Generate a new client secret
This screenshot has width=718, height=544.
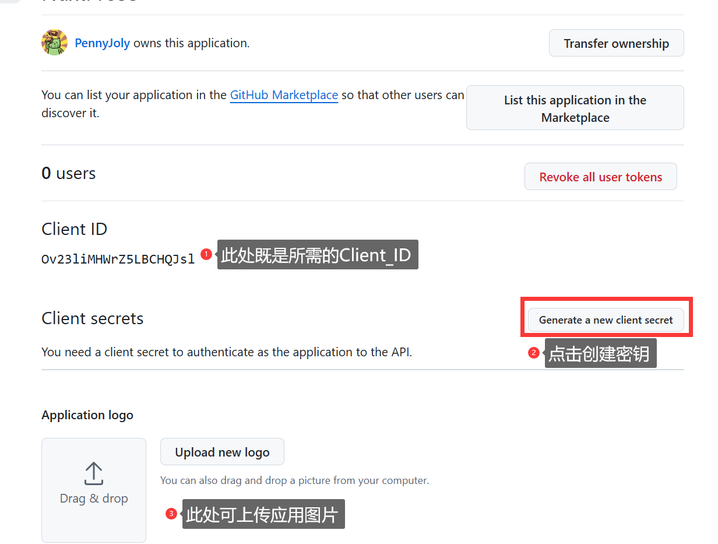pos(606,320)
